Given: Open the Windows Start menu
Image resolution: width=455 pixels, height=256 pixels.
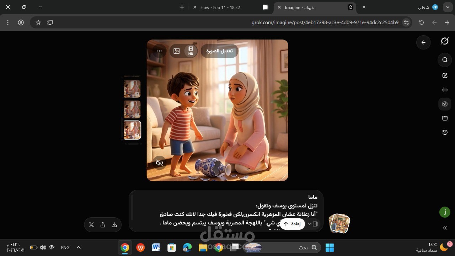Looking at the screenshot, I should coord(330,247).
